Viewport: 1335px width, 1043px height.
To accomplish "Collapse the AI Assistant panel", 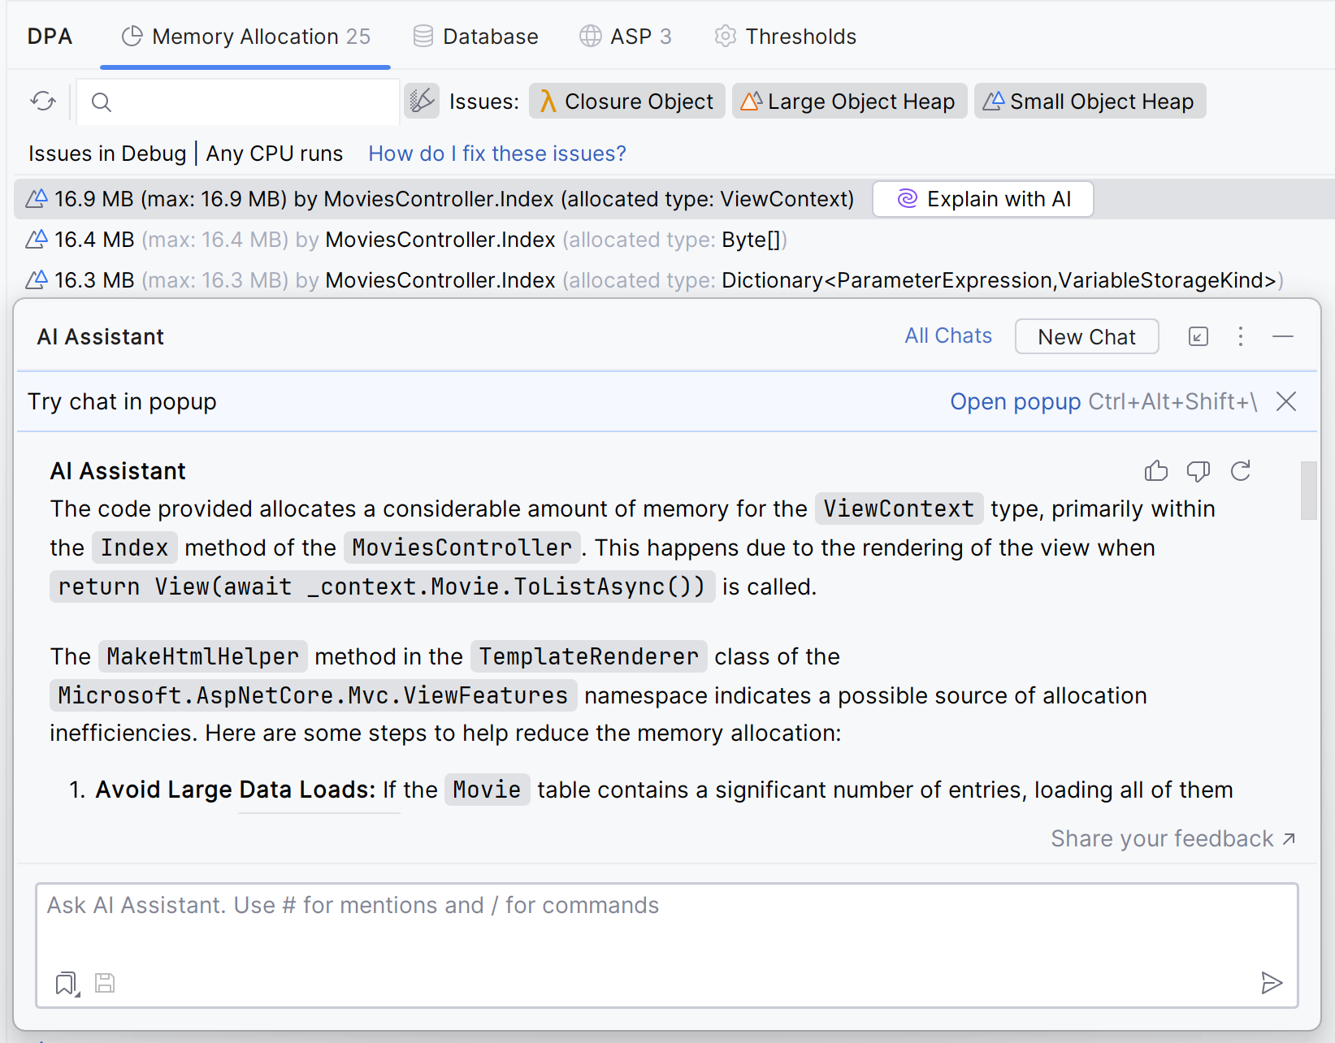I will pyautogui.click(x=1283, y=335).
